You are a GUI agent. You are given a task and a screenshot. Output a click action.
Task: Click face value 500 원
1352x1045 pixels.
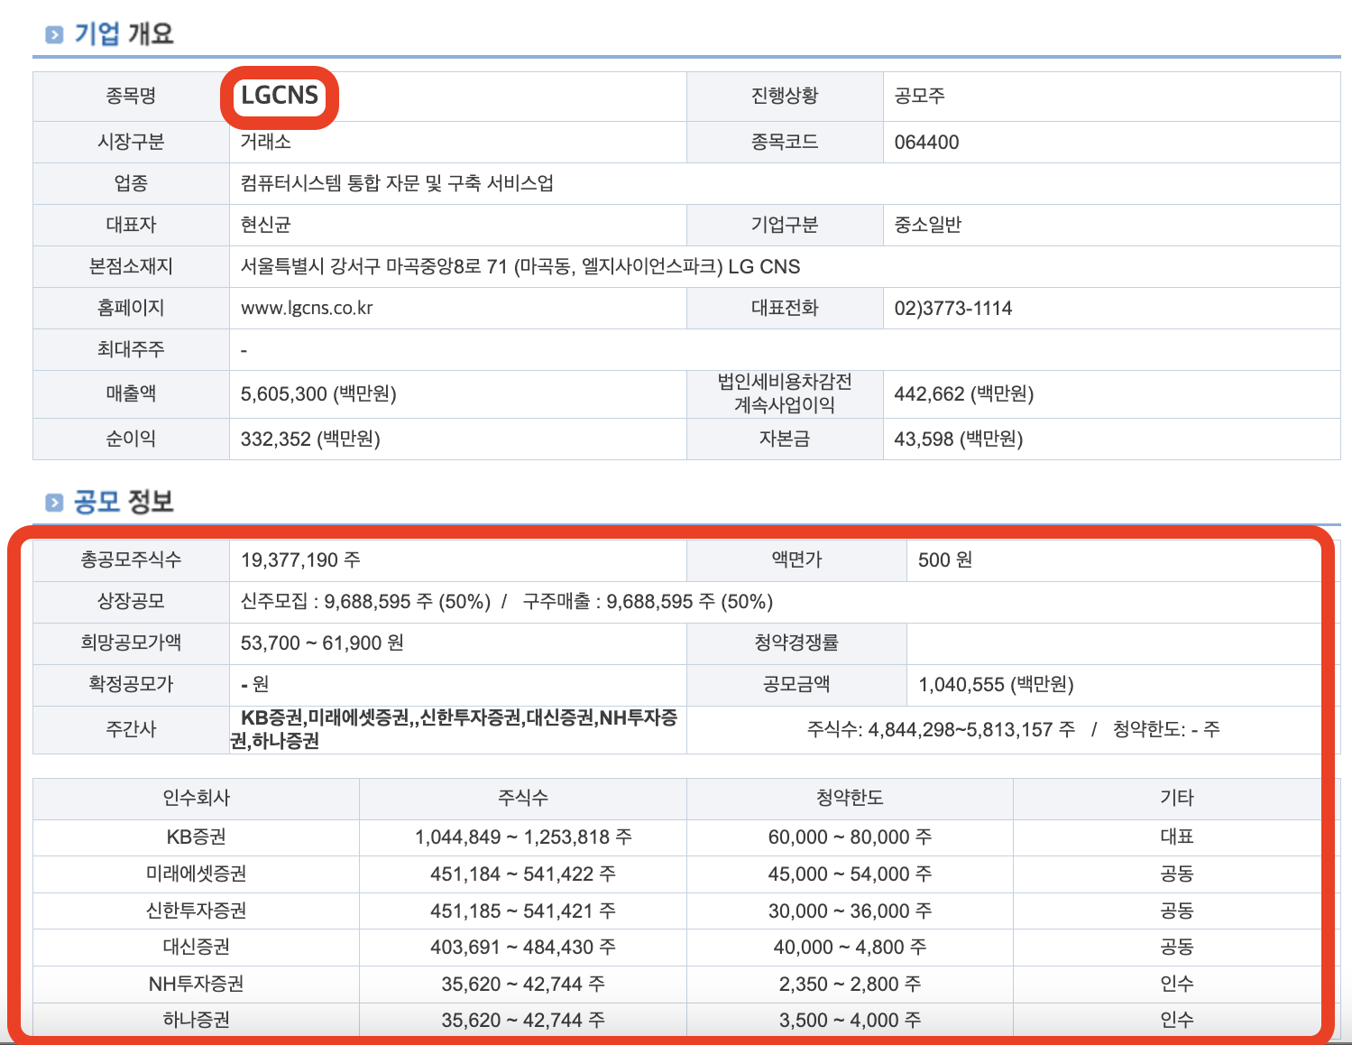[x=945, y=559]
